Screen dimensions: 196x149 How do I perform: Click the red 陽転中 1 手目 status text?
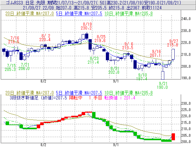click(x=85, y=98)
